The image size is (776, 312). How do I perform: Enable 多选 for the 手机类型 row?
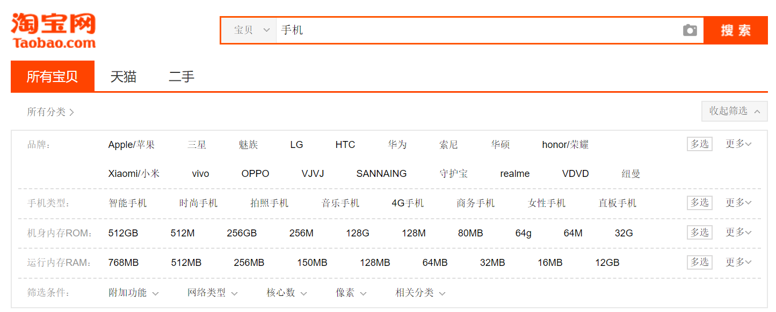[x=699, y=203]
